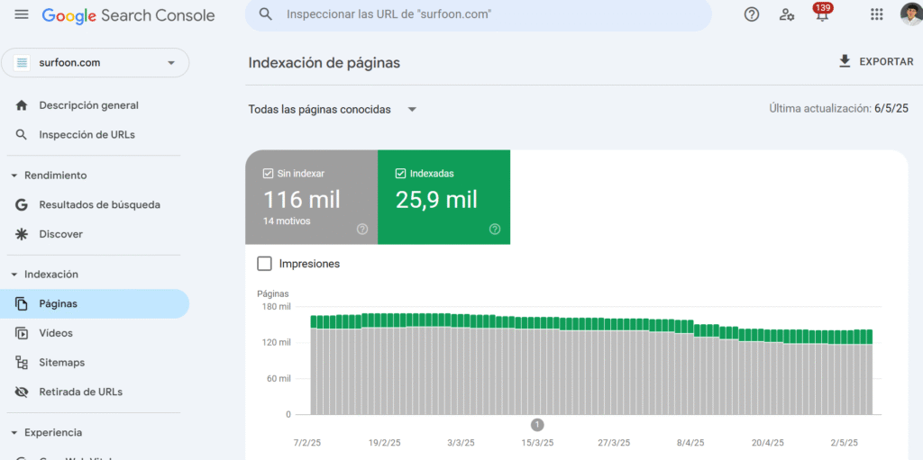The width and height of the screenshot is (923, 460).
Task: Click the help question mark icon in header
Action: pos(751,14)
